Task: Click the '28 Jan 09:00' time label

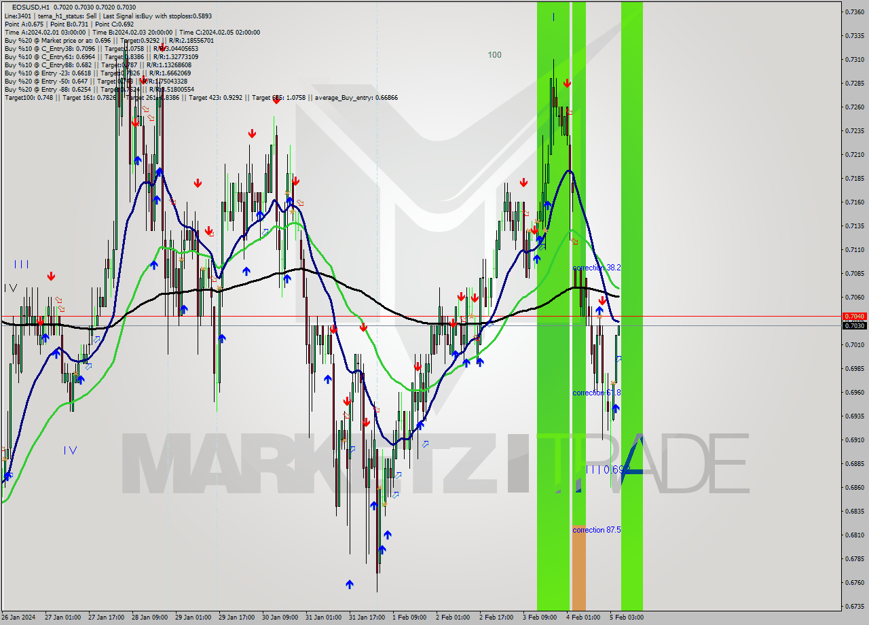Action: click(x=149, y=618)
